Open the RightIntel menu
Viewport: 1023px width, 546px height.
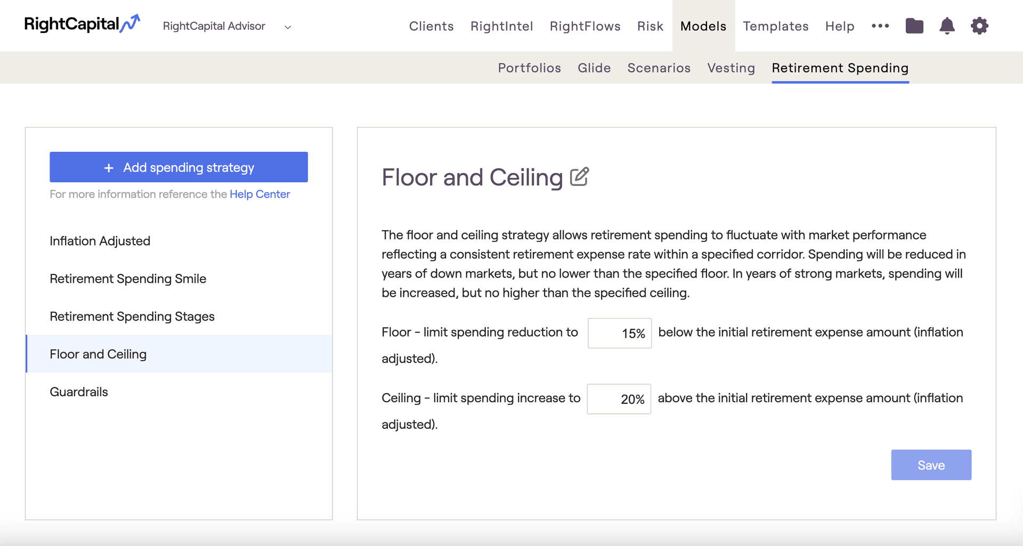[x=501, y=26]
